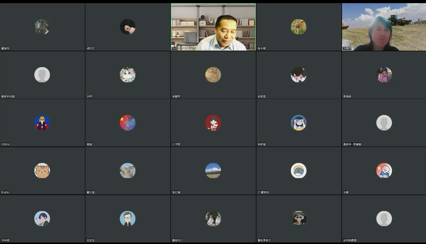Click the sheep photo avatar tile

[x=128, y=171]
